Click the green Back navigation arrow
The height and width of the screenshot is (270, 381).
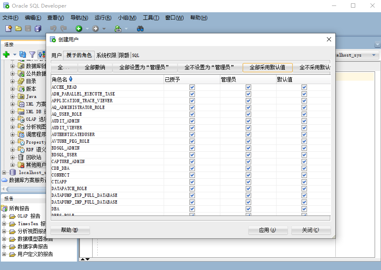79,28
